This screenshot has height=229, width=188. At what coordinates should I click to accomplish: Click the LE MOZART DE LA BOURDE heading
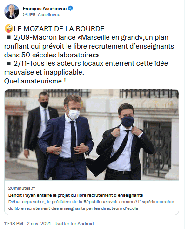[x=59, y=29]
